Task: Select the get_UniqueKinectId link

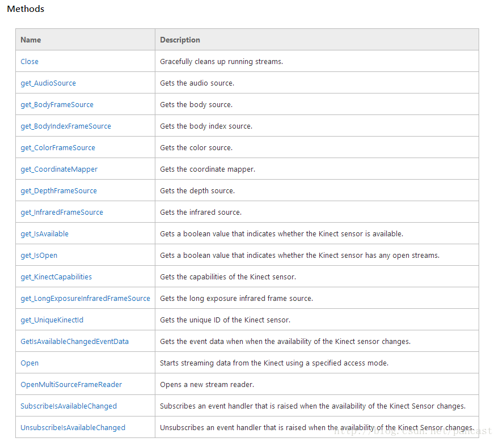Action: pos(52,320)
